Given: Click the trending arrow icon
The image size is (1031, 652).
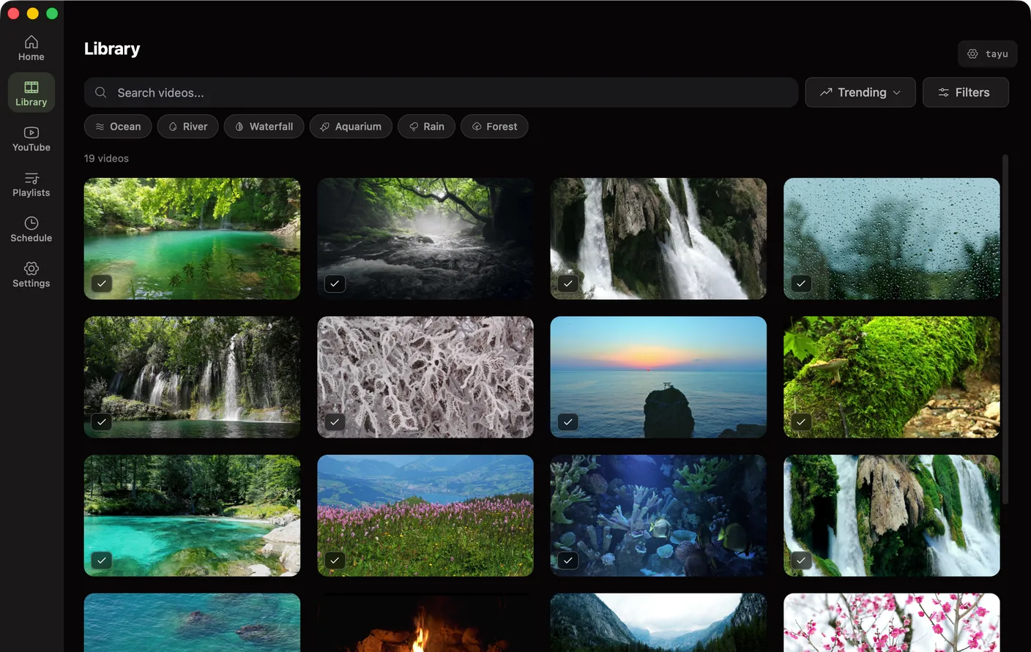Looking at the screenshot, I should [826, 92].
